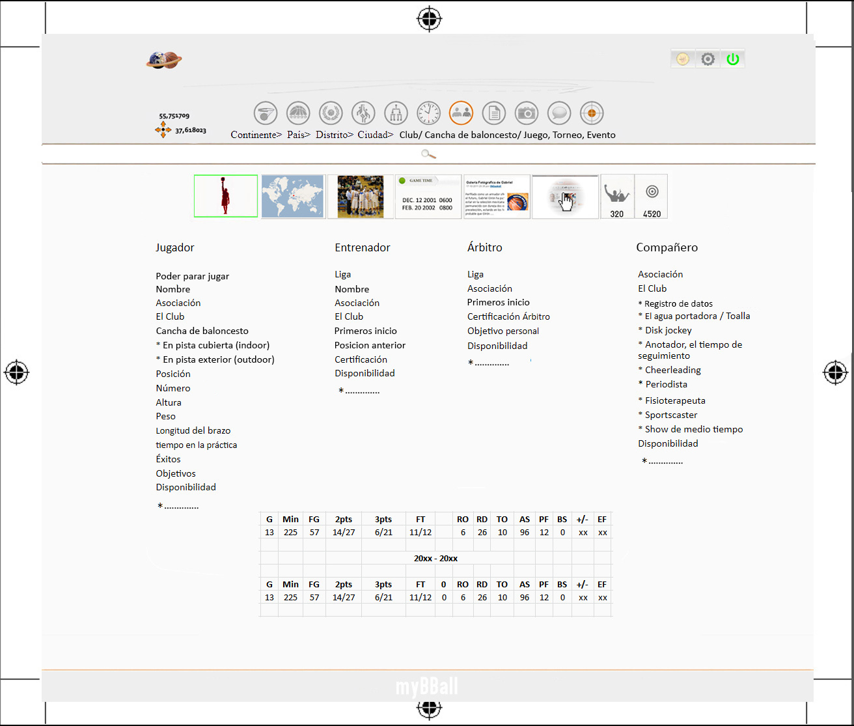The image size is (854, 726).
Task: Open settings with the gear button
Action: click(x=708, y=59)
